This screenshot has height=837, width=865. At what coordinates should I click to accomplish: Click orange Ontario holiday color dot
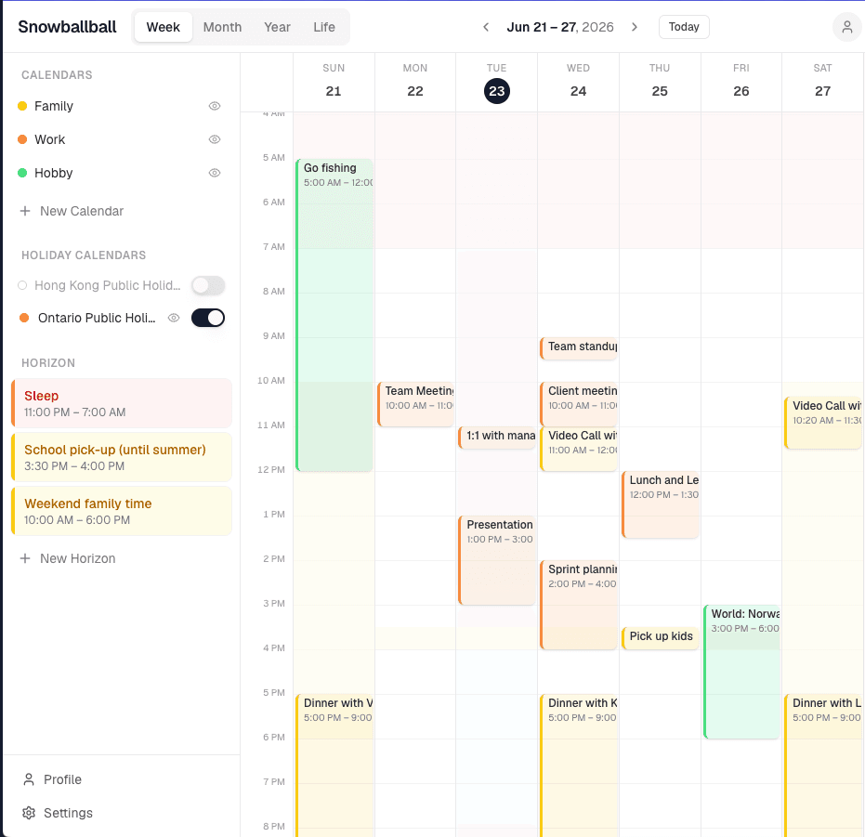click(24, 318)
